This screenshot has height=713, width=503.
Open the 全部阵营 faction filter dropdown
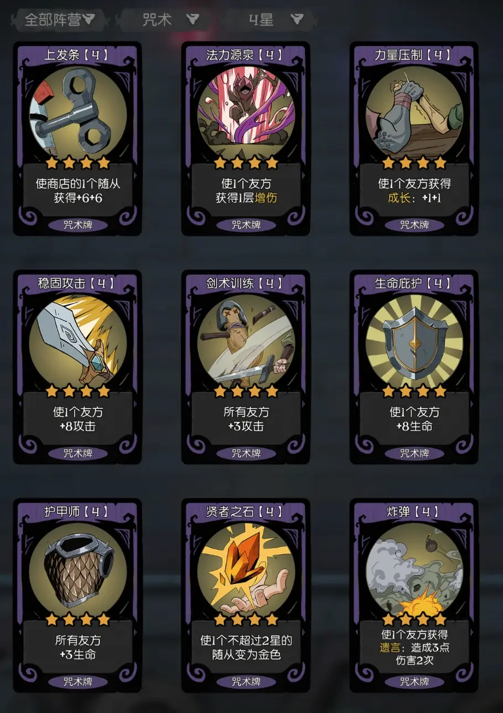60,19
